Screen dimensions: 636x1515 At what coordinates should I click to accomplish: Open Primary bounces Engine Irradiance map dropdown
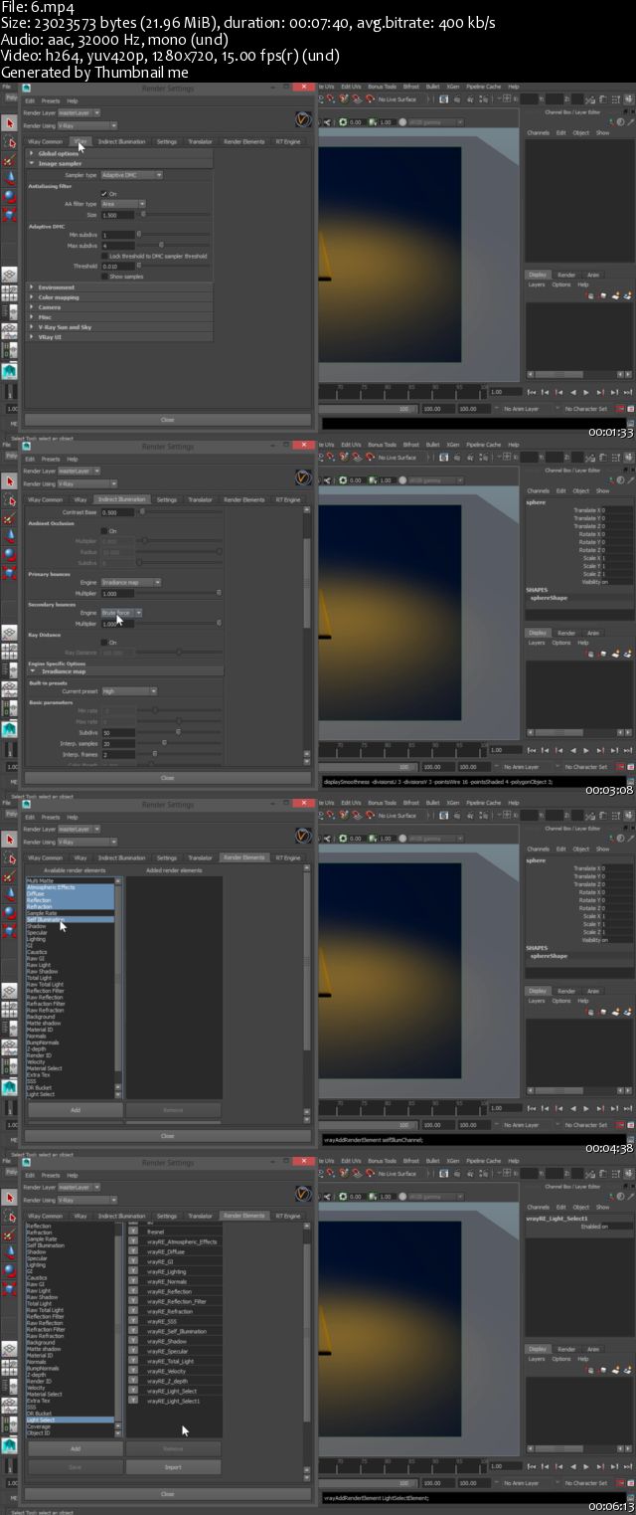[131, 582]
